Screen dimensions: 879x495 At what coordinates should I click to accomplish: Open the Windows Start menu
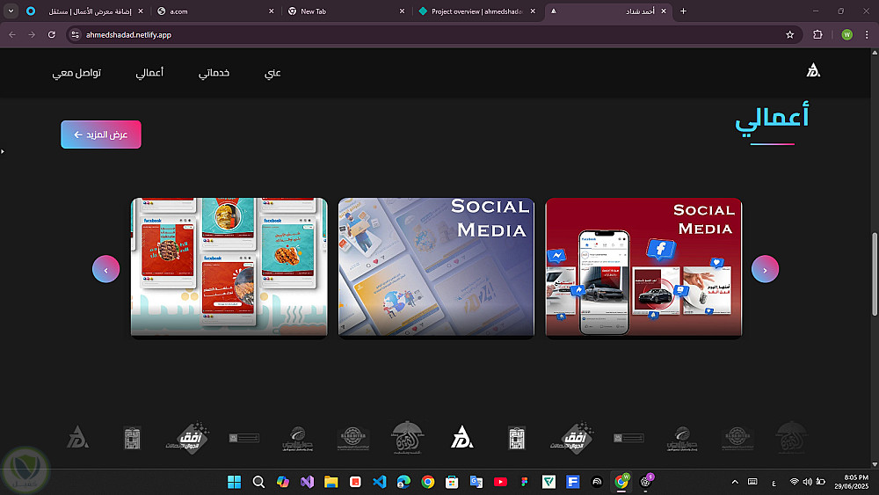235,482
